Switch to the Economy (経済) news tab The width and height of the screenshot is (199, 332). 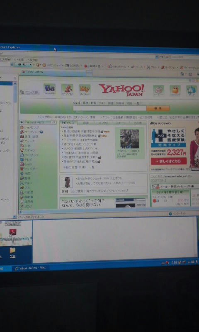[86, 123]
